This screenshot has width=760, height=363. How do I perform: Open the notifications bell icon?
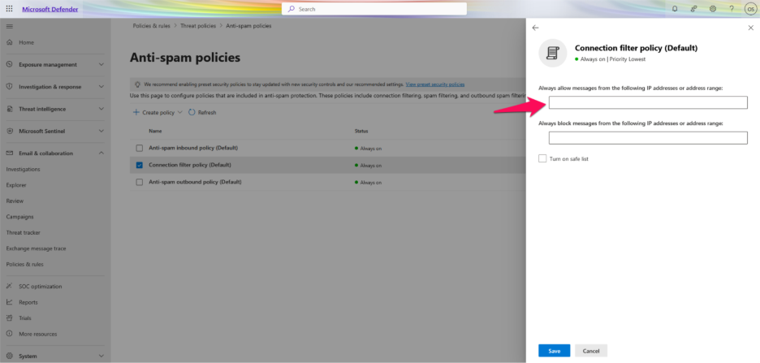click(x=675, y=9)
